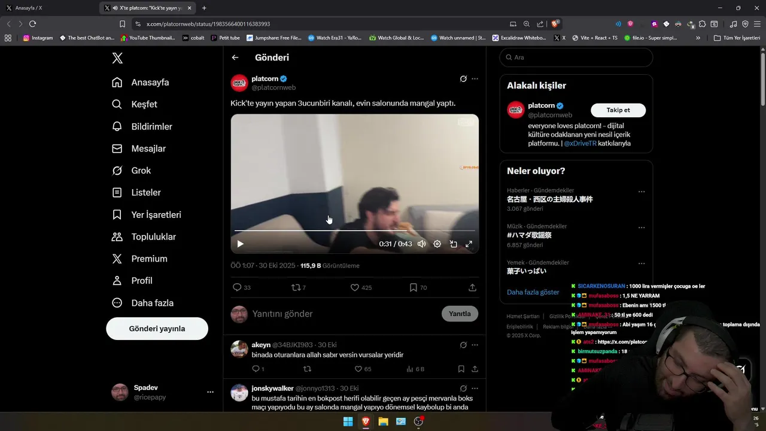Click the Yanıtla button
The image size is (766, 431).
click(x=460, y=314)
